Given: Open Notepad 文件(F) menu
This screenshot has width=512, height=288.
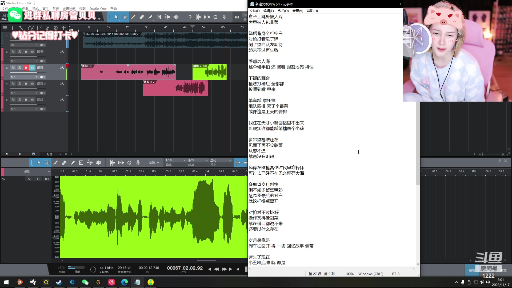Looking at the screenshot, I should click(x=254, y=11).
